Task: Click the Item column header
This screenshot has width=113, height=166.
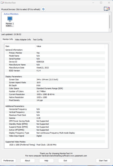Action: tap(20, 46)
